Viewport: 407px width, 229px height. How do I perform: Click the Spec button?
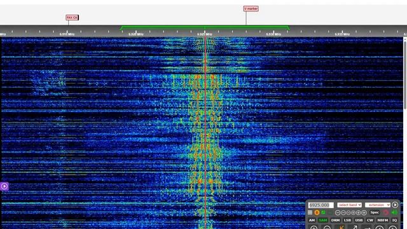(375, 212)
